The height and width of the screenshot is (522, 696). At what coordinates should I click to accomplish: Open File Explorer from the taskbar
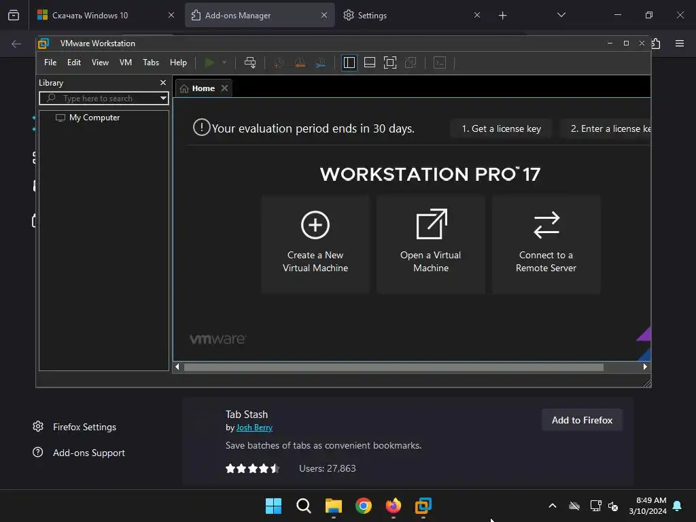[x=333, y=506]
